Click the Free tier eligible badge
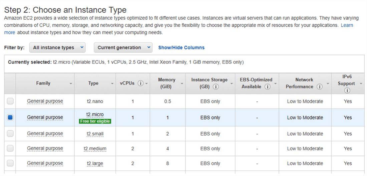This screenshot has width=367, height=176. tap(95, 121)
